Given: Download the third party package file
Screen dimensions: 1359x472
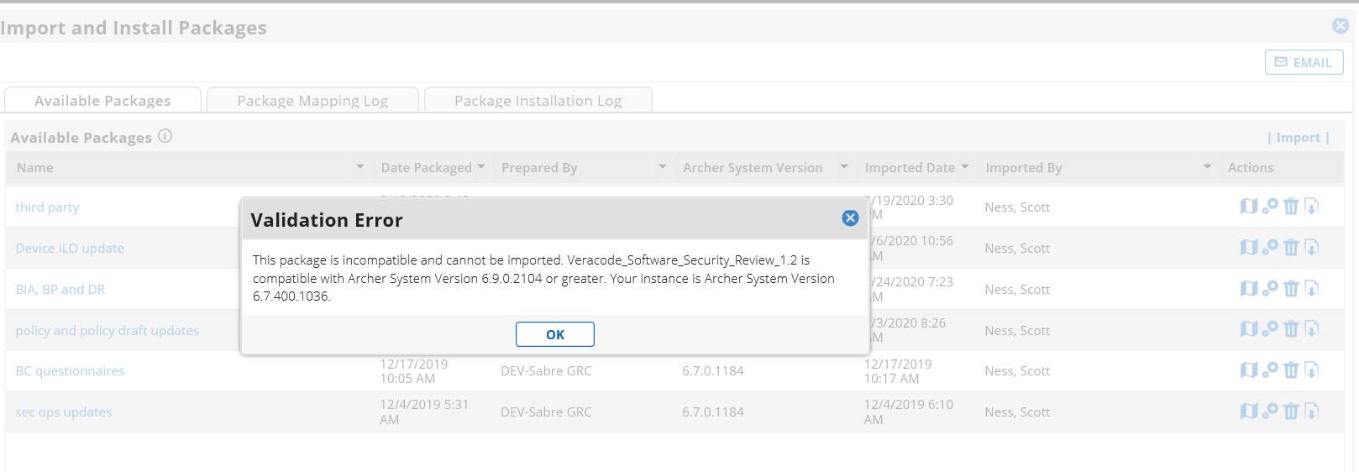Looking at the screenshot, I should tap(1311, 207).
